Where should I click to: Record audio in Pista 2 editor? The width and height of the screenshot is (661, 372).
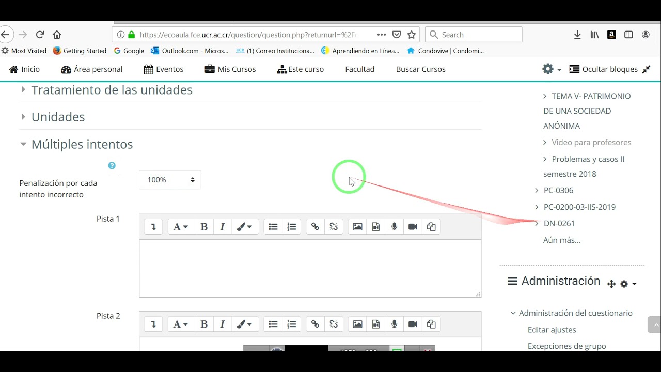(395, 324)
